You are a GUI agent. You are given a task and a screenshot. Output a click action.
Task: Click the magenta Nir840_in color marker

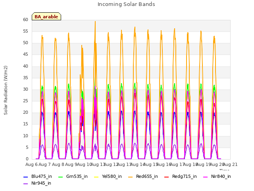[x=206, y=177]
